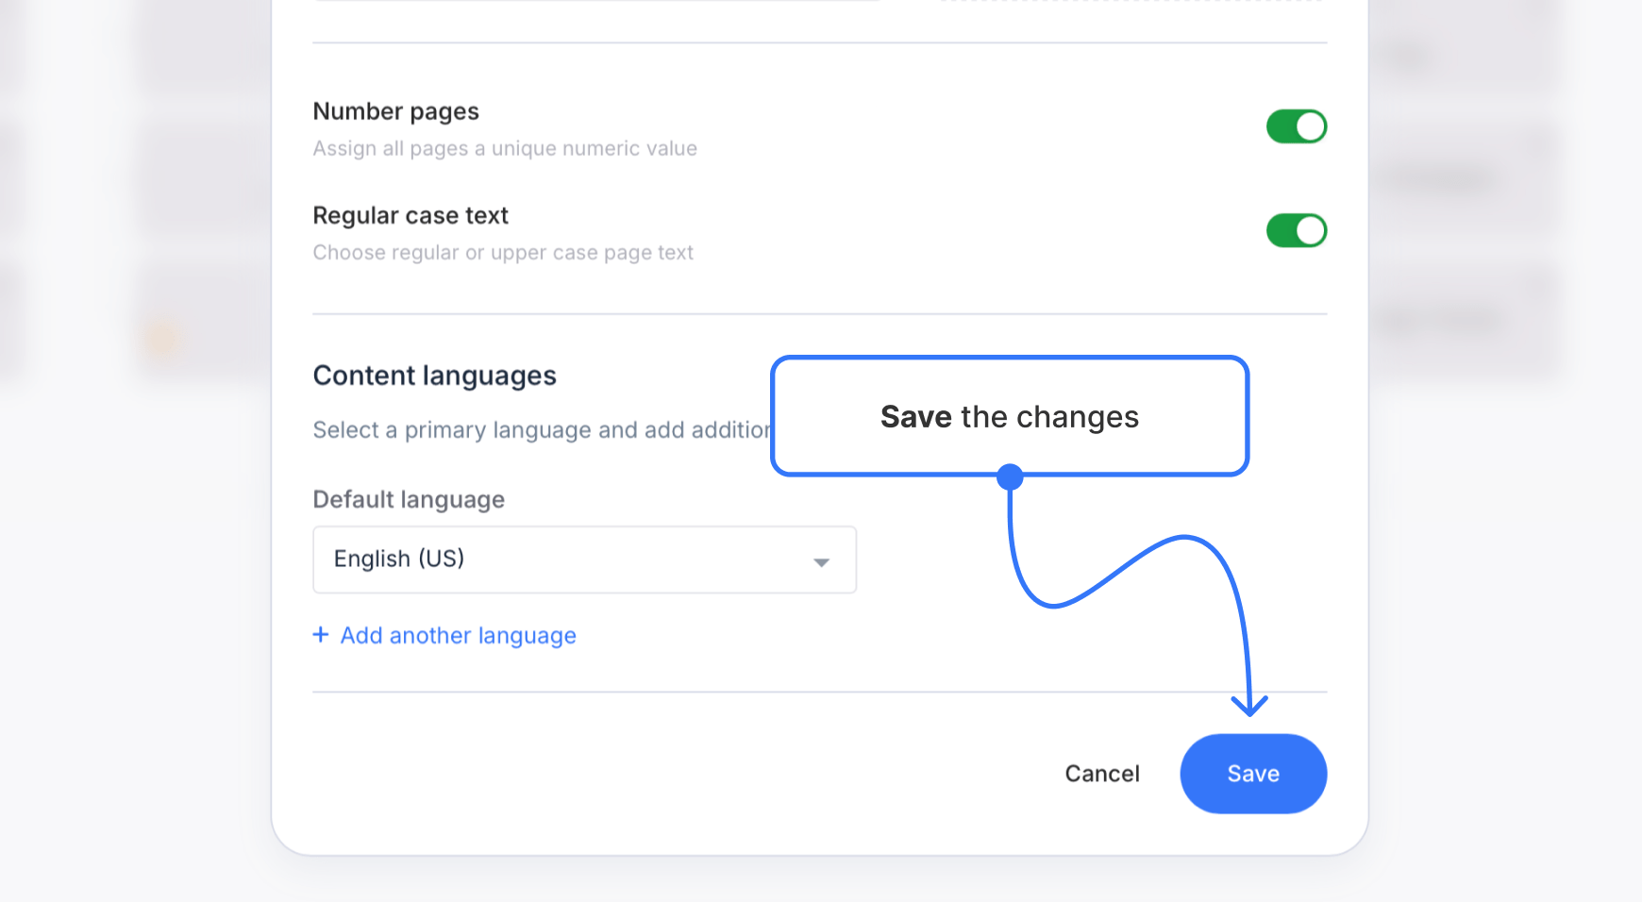This screenshot has width=1642, height=902.
Task: Toggle the switch next to Assign unique numeric values
Action: (x=1297, y=125)
